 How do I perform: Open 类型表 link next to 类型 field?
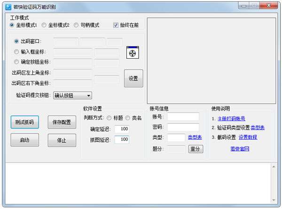tap(195, 137)
